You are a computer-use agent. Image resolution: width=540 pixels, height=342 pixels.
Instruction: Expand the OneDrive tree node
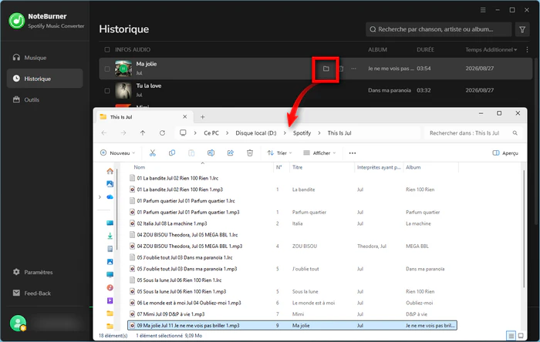[100, 197]
